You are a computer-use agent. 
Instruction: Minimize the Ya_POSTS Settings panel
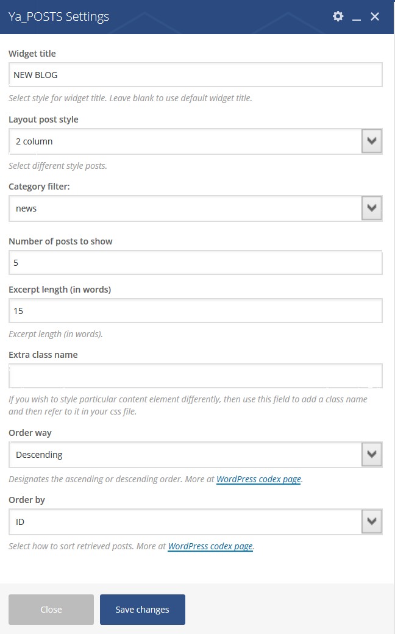tap(356, 17)
